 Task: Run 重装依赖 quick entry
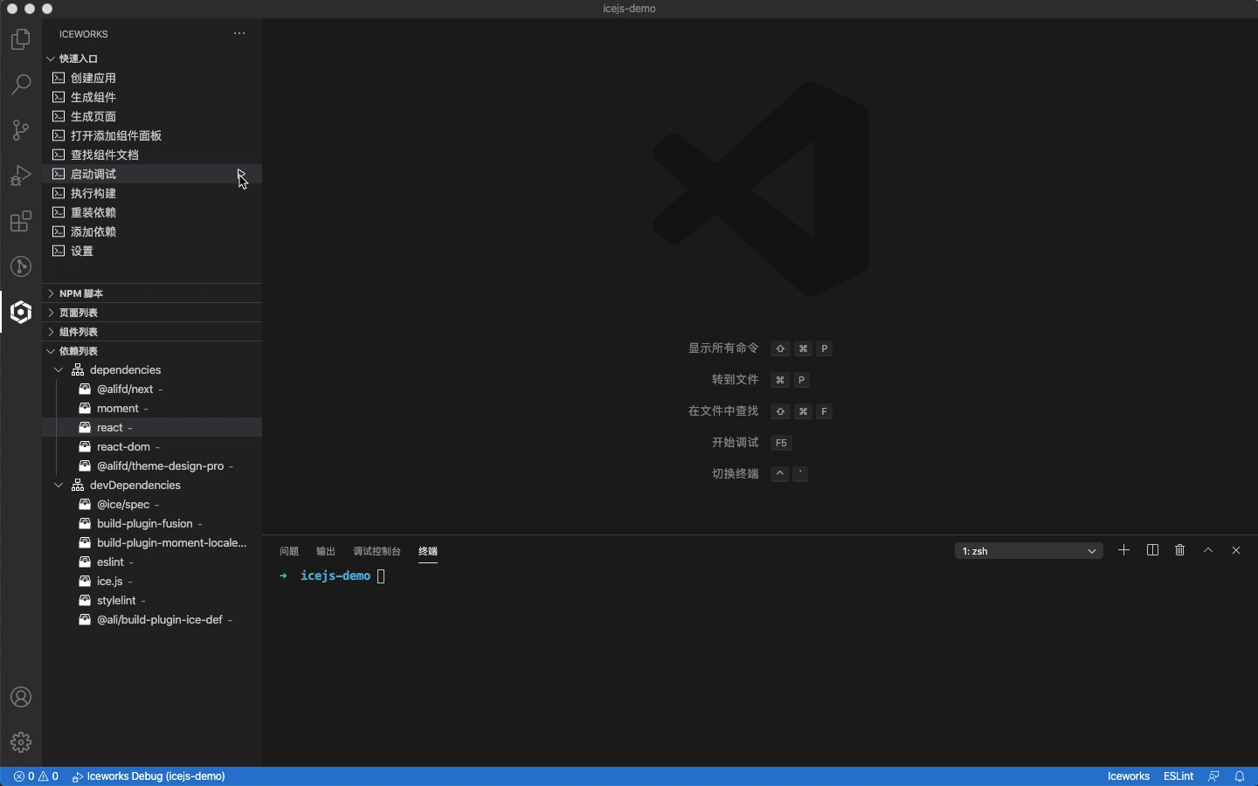152,212
